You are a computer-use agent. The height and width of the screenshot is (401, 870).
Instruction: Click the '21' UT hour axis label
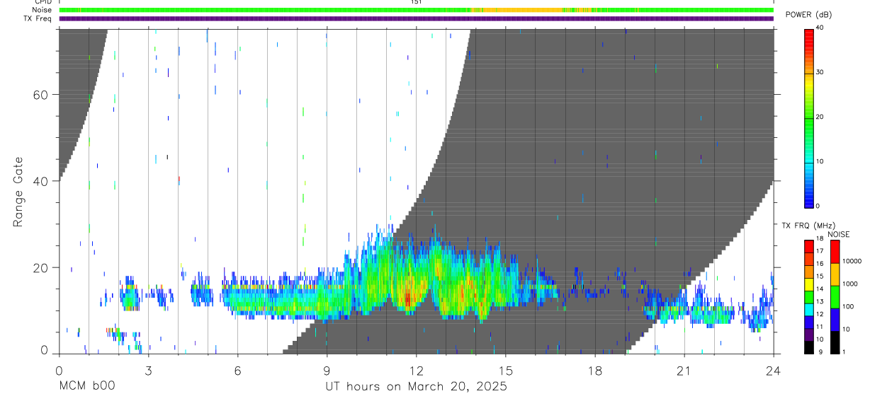[x=684, y=371]
